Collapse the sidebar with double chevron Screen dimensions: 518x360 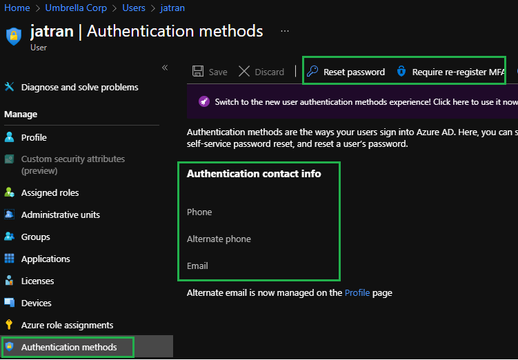tap(165, 68)
